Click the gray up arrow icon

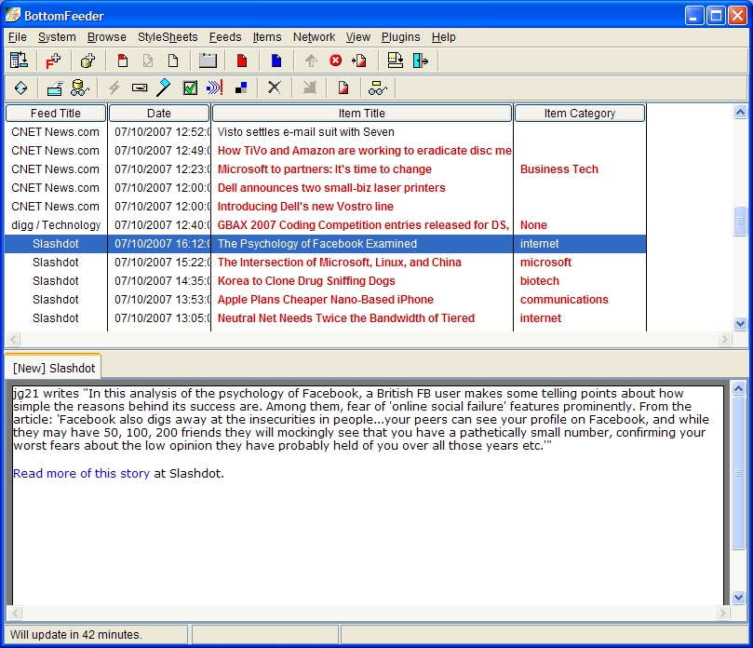[x=311, y=61]
